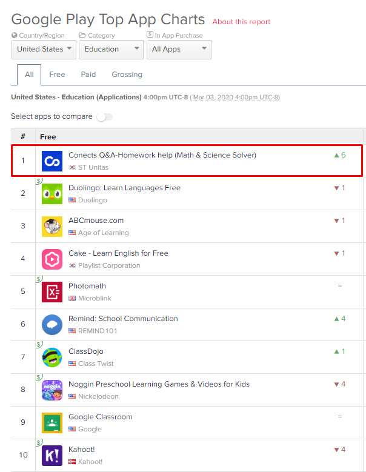Open the Microblink publisher link
Image resolution: width=366 pixels, height=472 pixels.
click(x=95, y=298)
